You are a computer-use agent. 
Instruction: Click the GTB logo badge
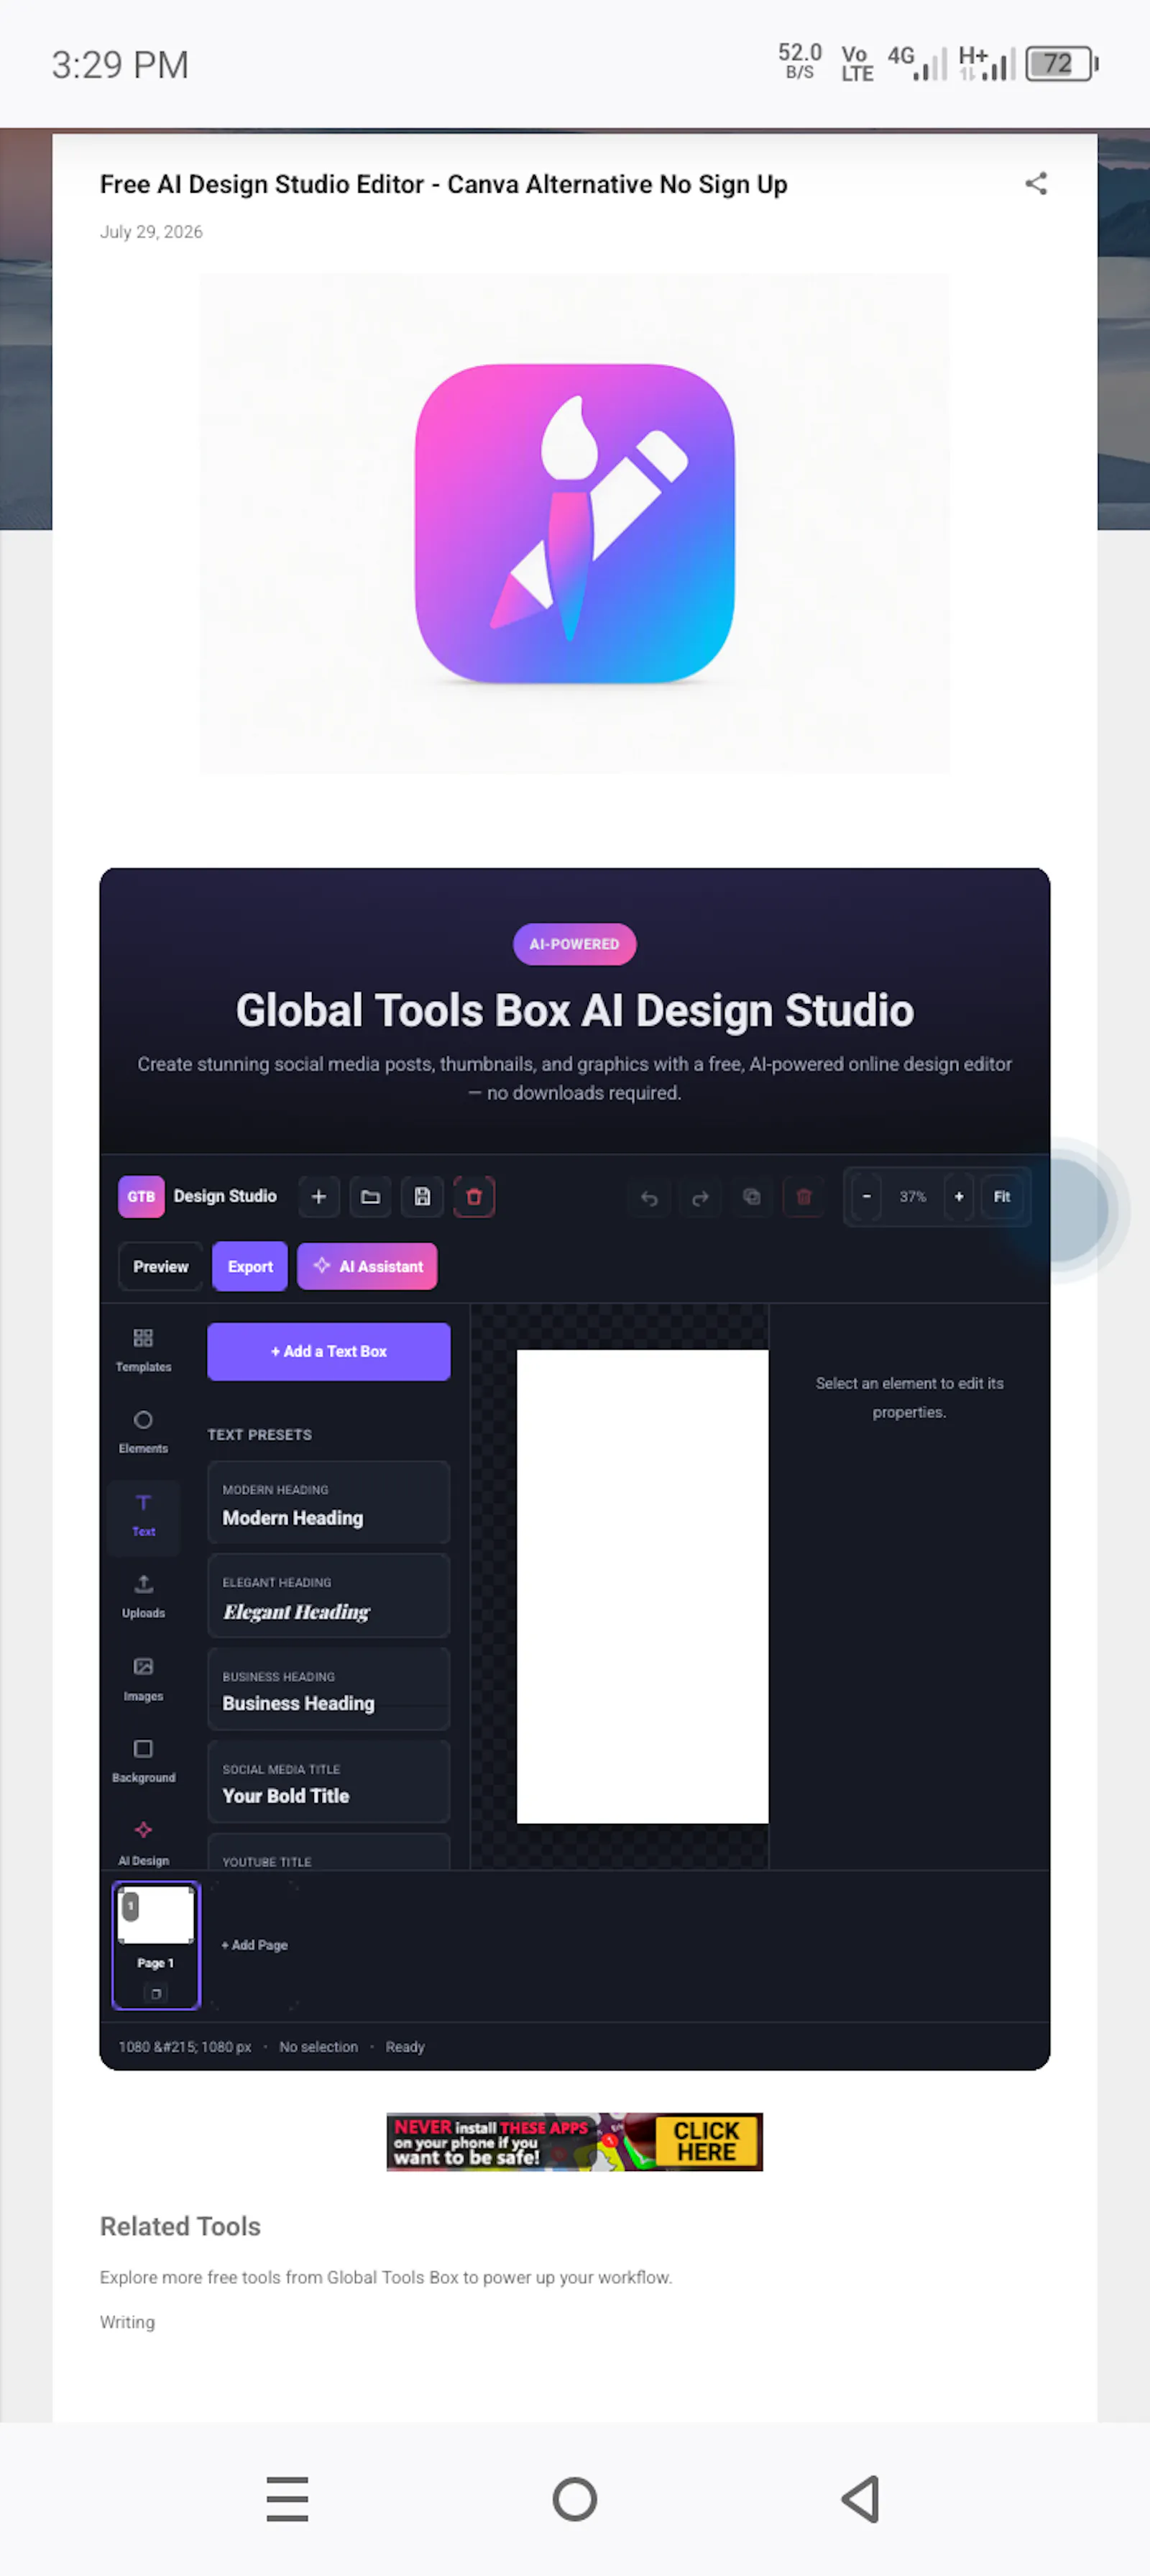pos(141,1197)
